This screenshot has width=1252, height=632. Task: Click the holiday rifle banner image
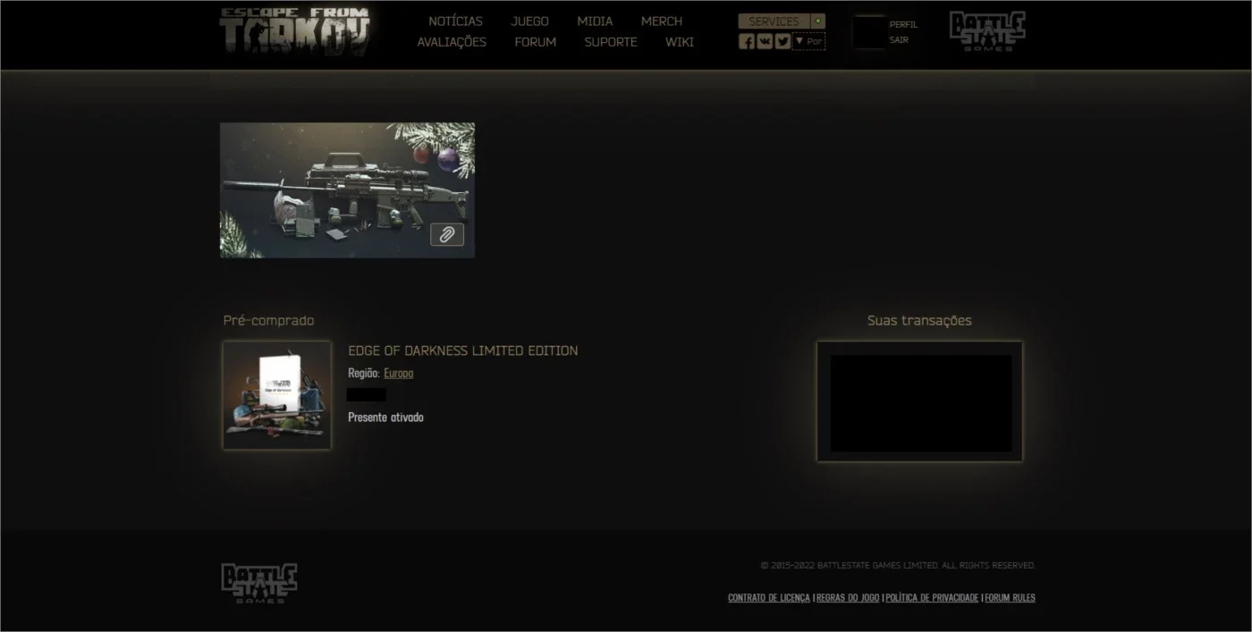click(347, 190)
